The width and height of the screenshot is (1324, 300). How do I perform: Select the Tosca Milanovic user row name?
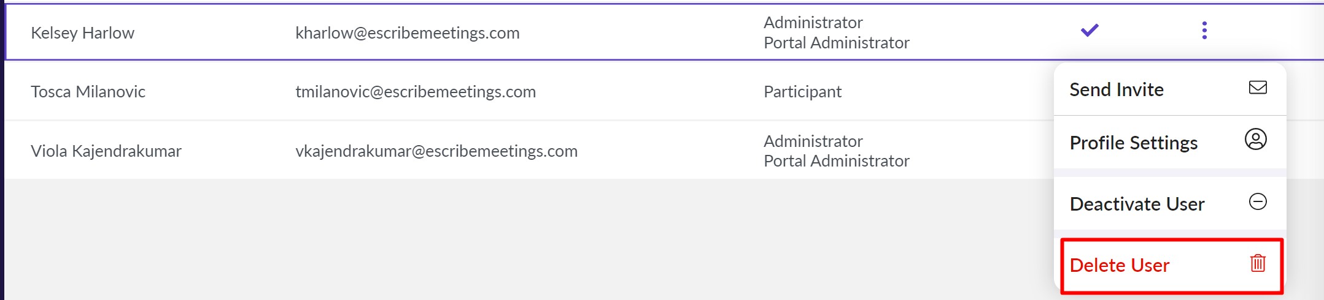point(88,92)
